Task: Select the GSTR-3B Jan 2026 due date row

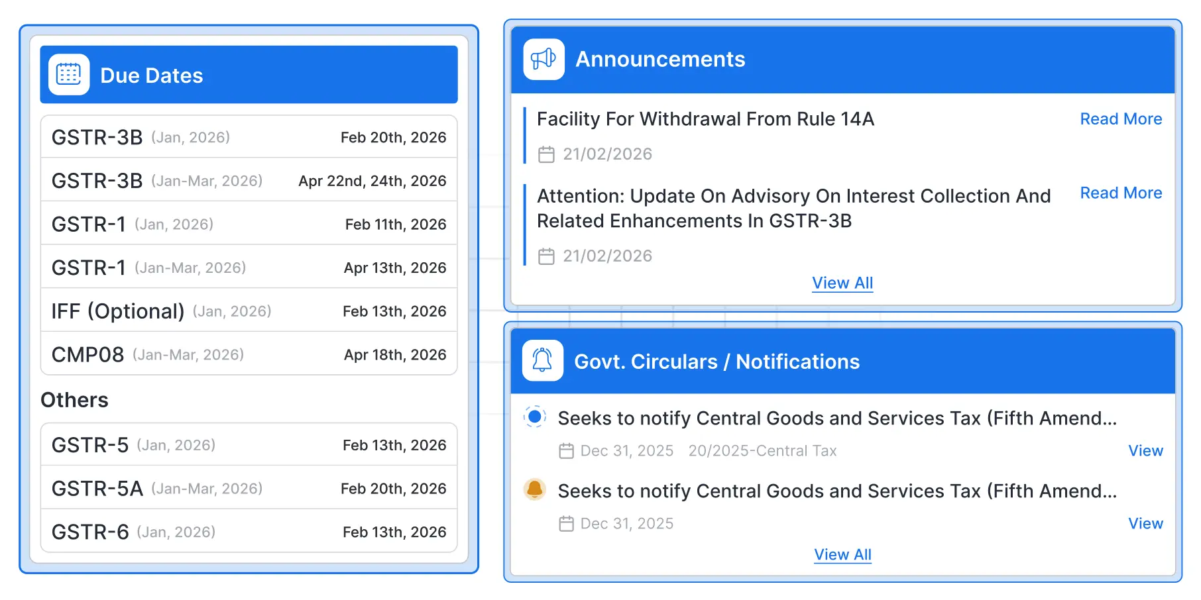Action: [x=249, y=137]
